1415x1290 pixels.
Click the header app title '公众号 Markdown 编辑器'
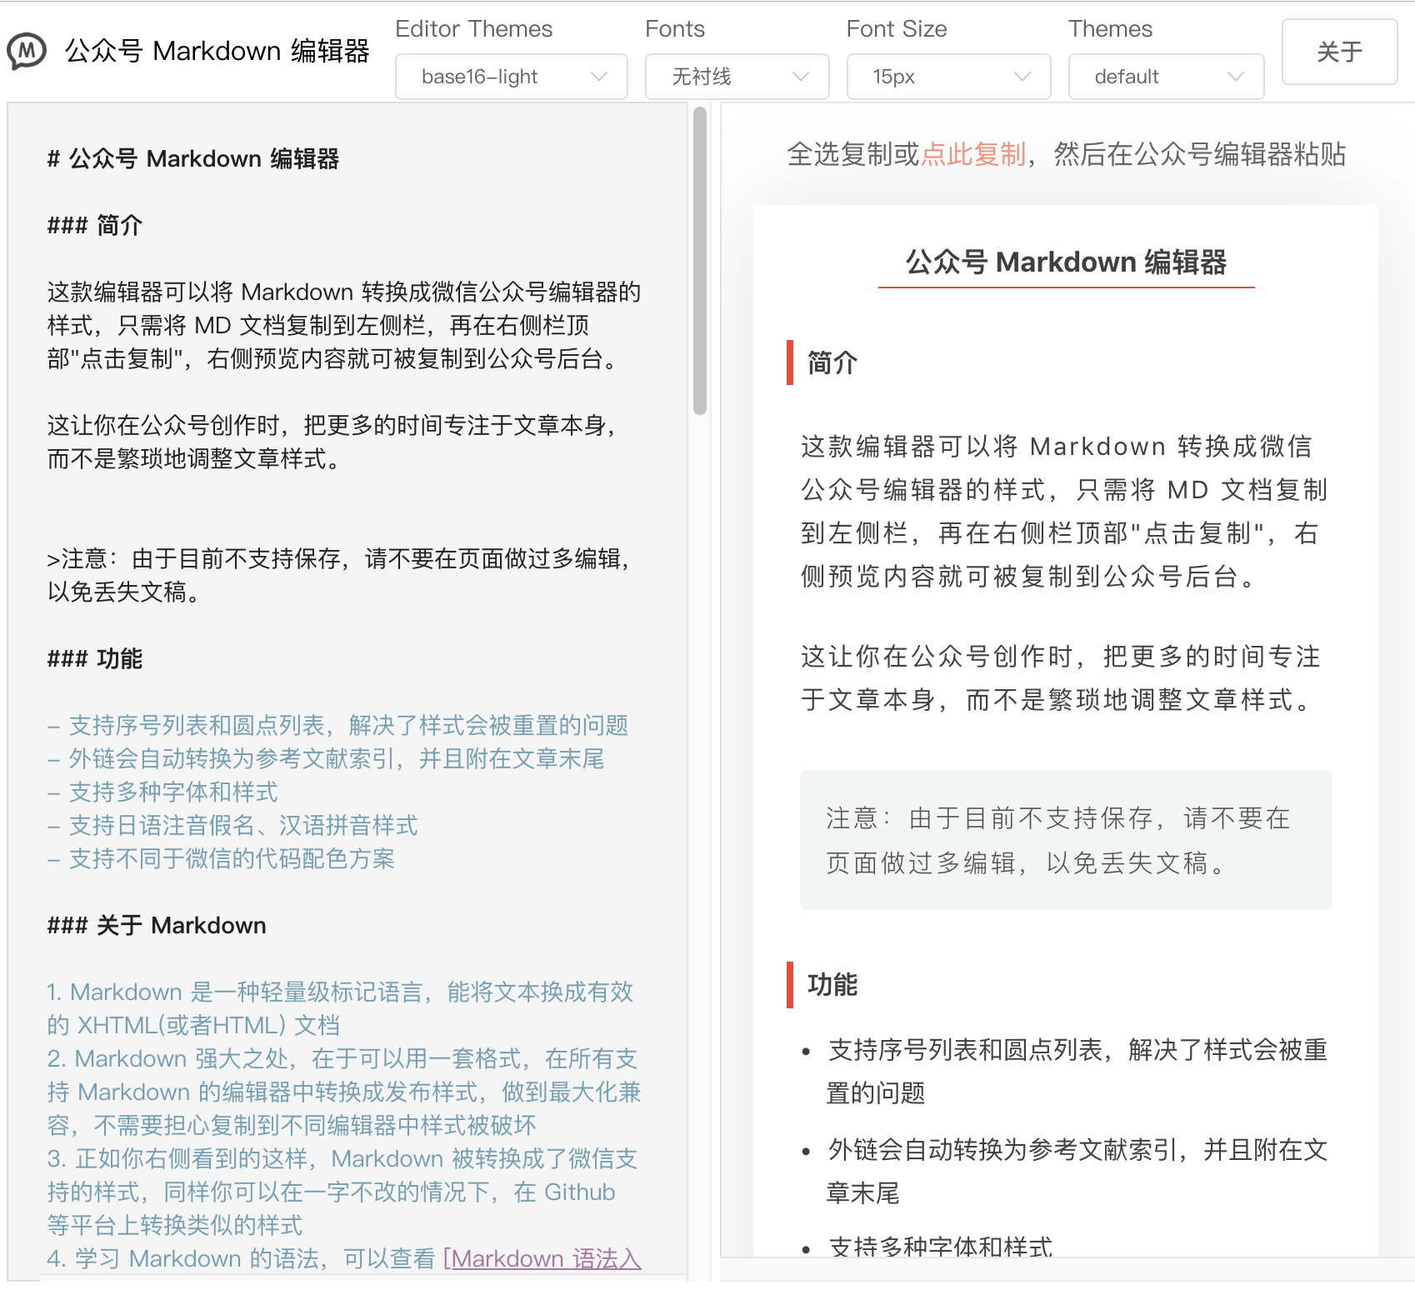pos(217,52)
